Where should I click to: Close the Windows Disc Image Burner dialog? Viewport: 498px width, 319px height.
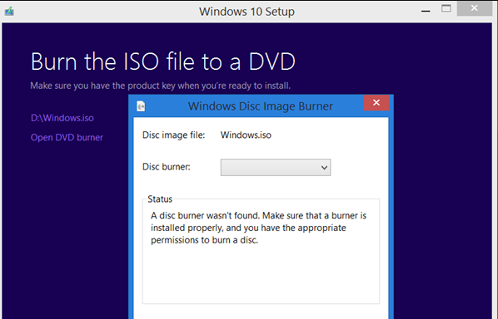click(x=376, y=103)
